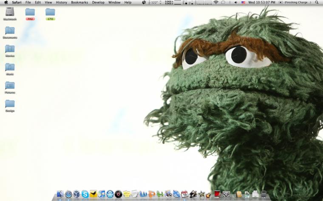Open iCal calendar showing 19 in Dock
Viewport: 323px width, 201px height.
pos(184,194)
